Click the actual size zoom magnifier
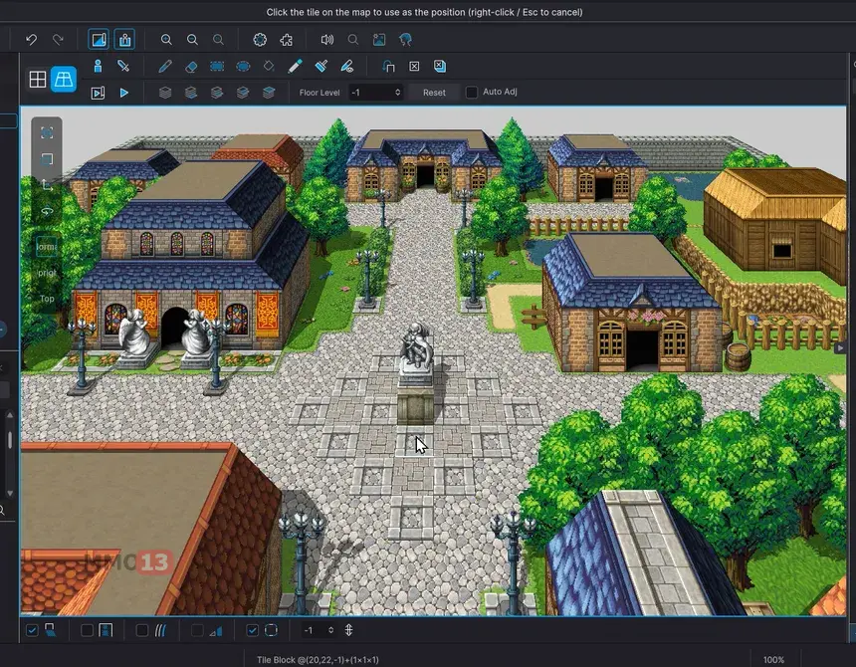The image size is (856, 667). 218,39
